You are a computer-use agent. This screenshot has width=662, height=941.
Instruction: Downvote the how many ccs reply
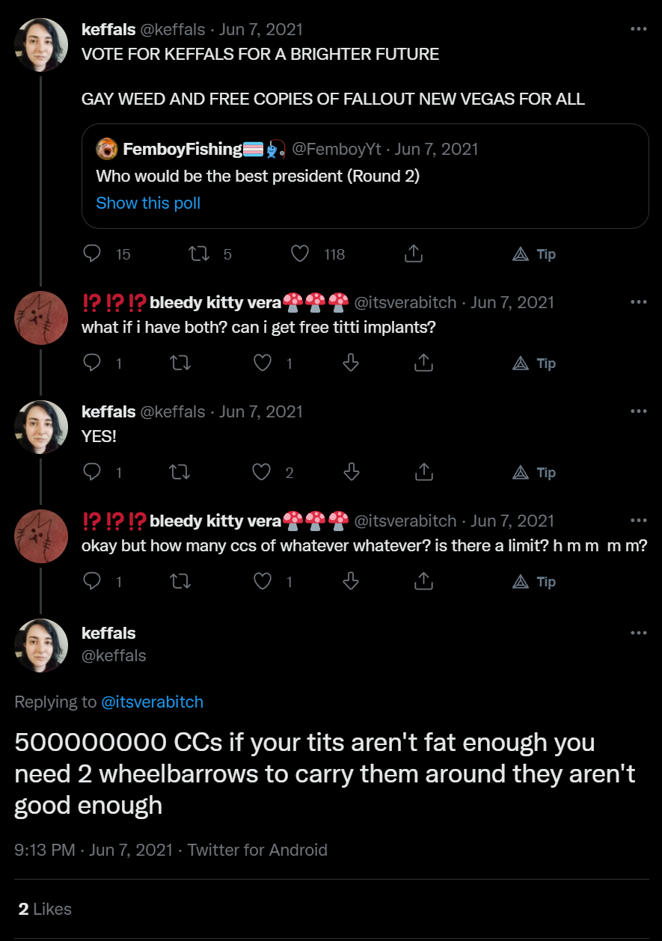coord(351,582)
